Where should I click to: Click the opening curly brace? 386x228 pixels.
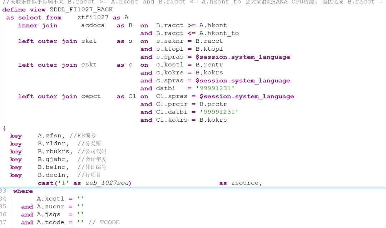point(4,128)
